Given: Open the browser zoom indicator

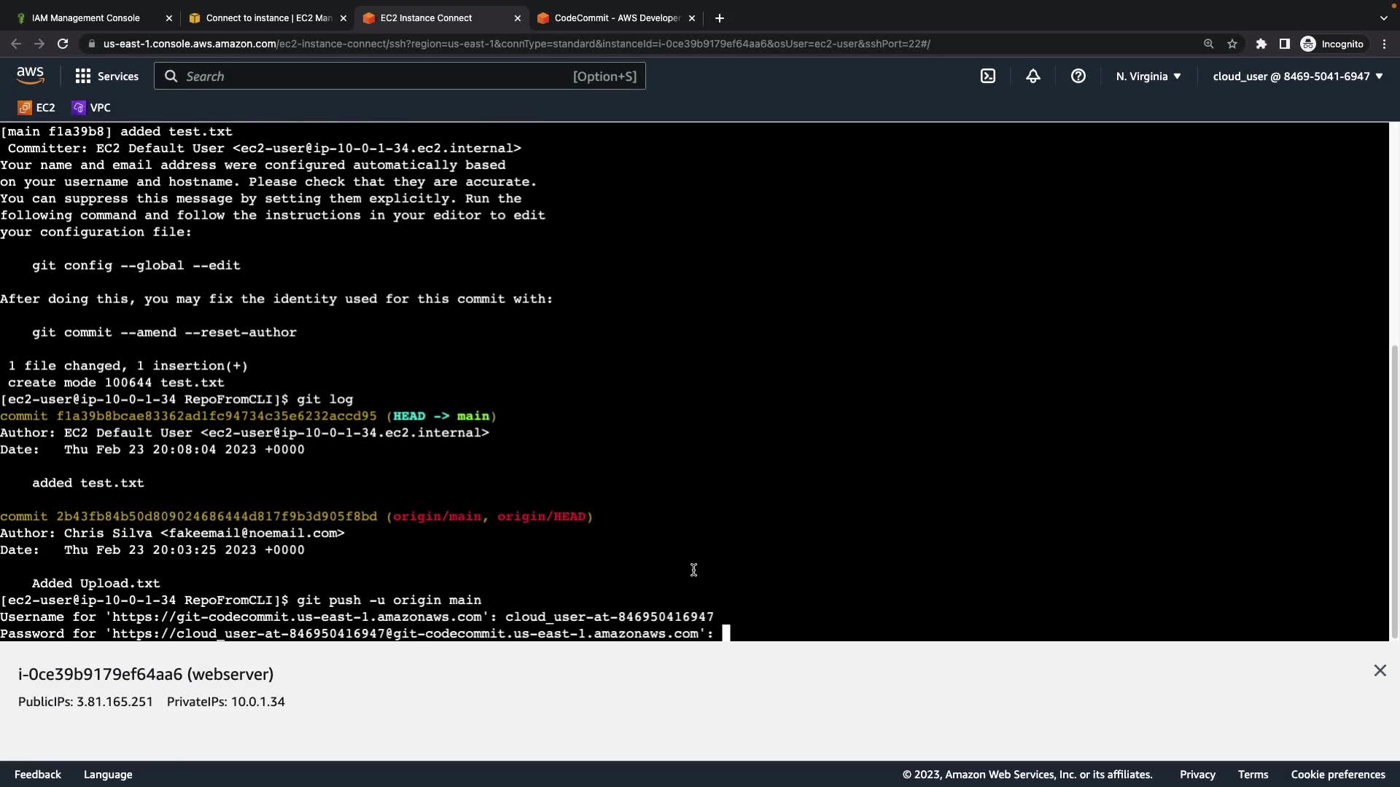Looking at the screenshot, I should 1208,44.
